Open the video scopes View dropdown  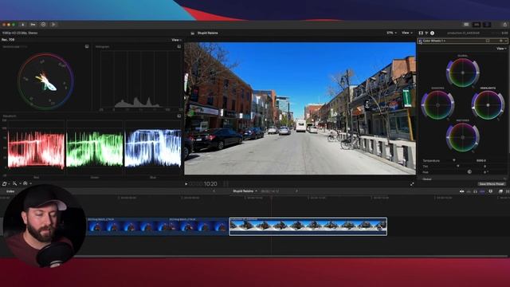(x=176, y=40)
